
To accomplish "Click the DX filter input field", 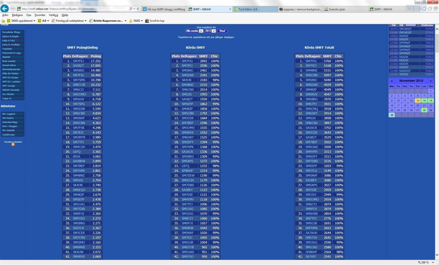I will [411, 25].
